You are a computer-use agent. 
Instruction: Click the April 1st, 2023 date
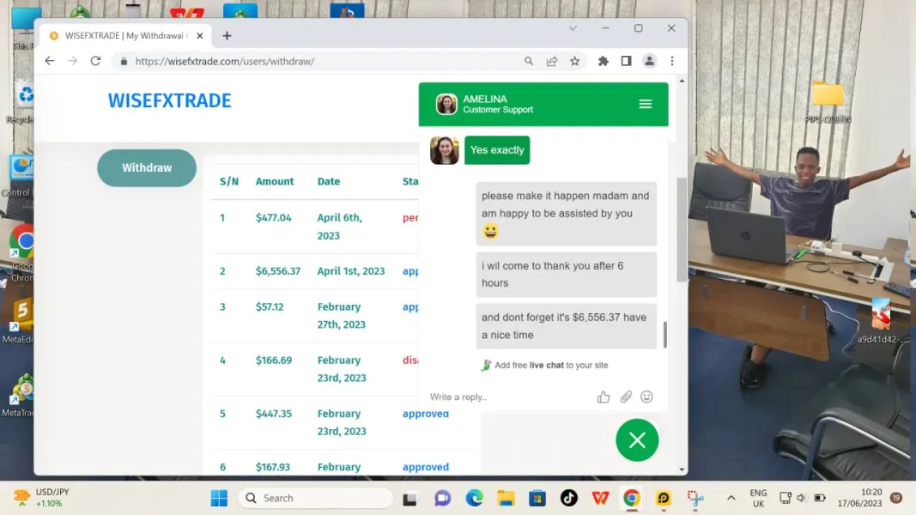pos(351,271)
